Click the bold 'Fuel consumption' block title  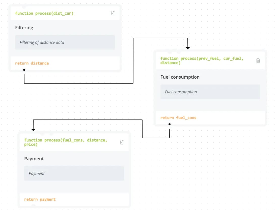tap(180, 77)
